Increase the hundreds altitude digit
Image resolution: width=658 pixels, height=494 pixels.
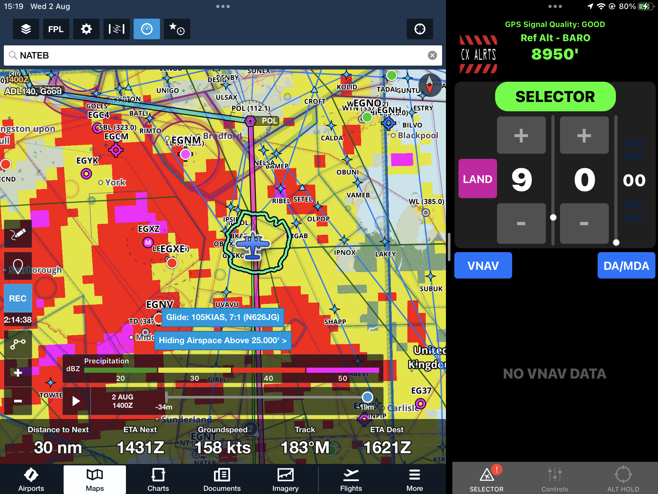584,135
